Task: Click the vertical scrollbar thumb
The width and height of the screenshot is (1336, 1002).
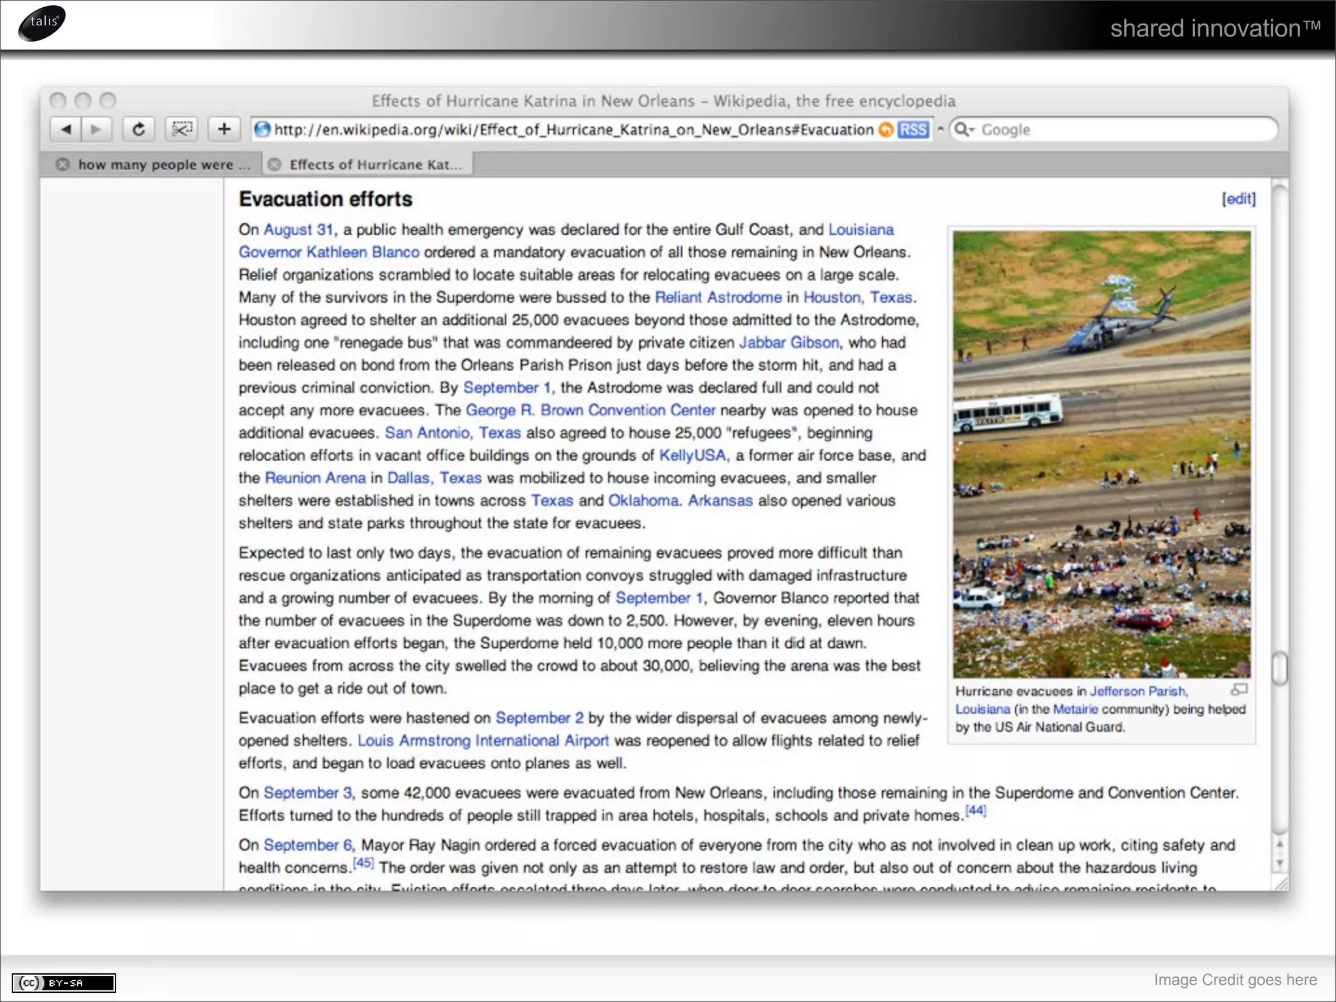Action: (1280, 668)
